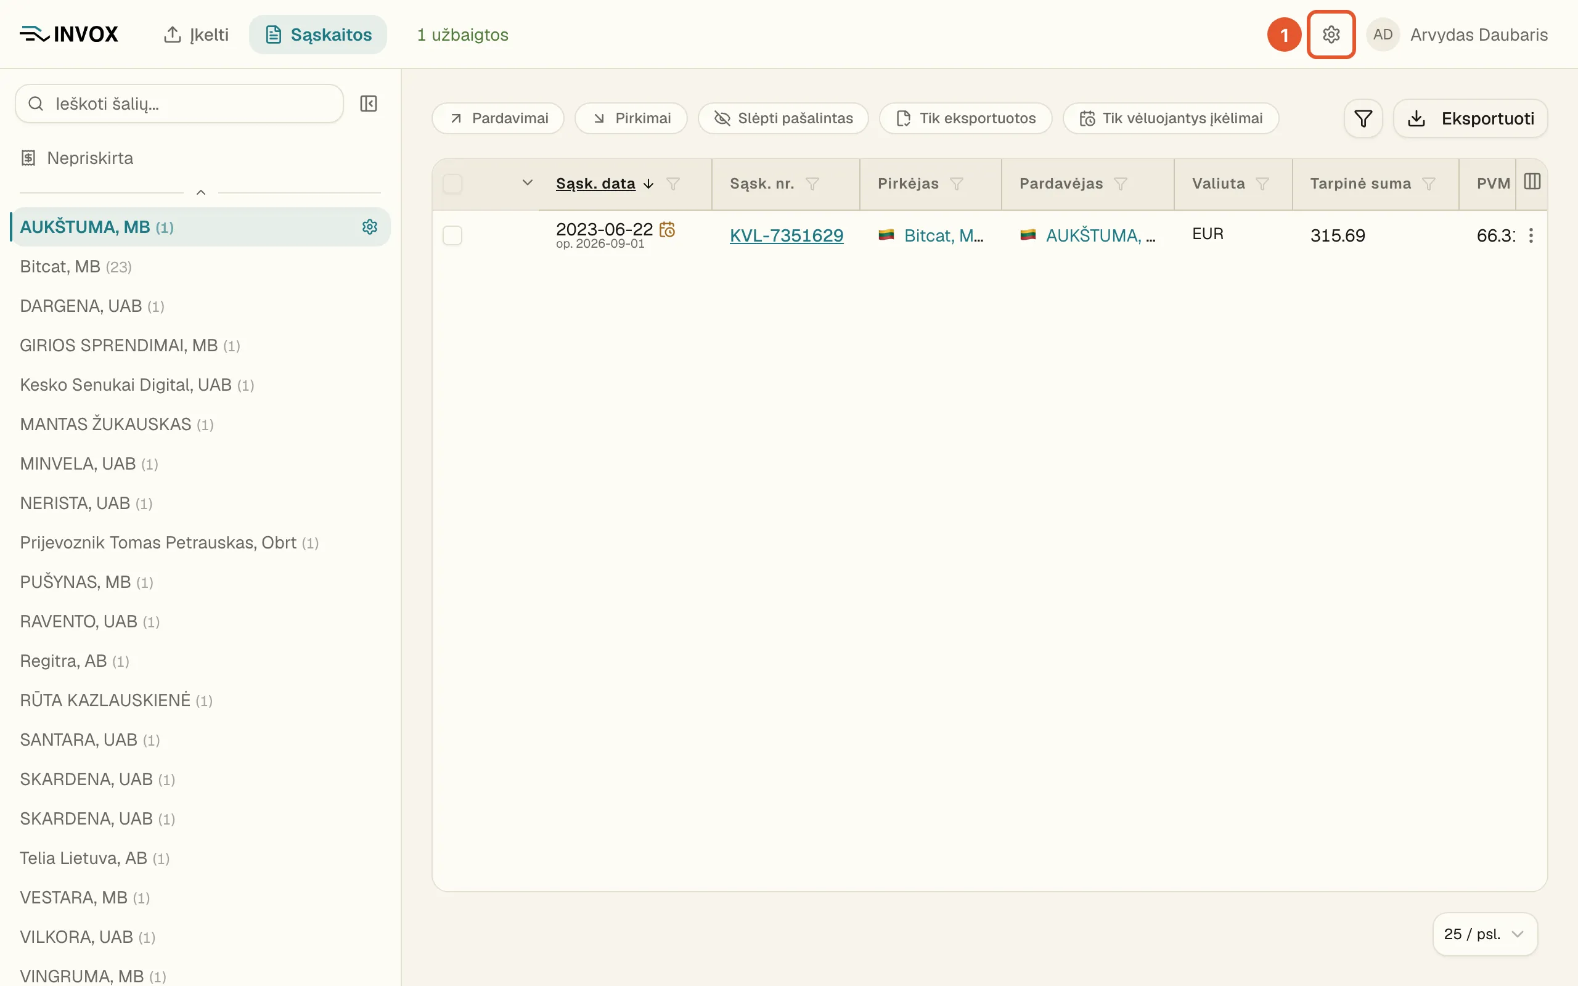The image size is (1578, 986).
Task: Select Kesko Senukai Digital, UAB party
Action: [200, 385]
